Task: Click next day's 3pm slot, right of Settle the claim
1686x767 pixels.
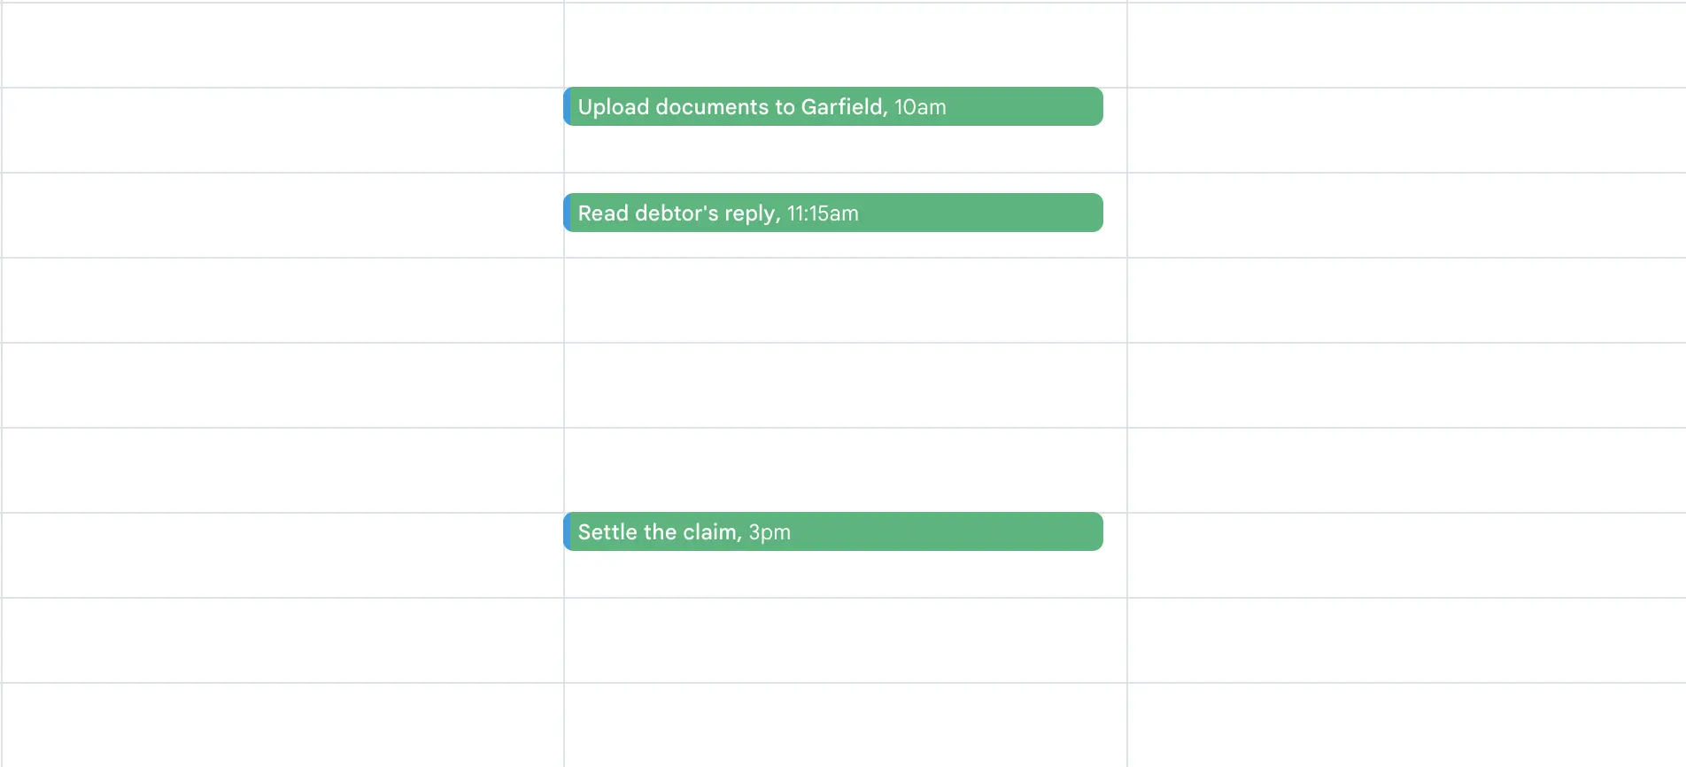Action: point(1406,554)
